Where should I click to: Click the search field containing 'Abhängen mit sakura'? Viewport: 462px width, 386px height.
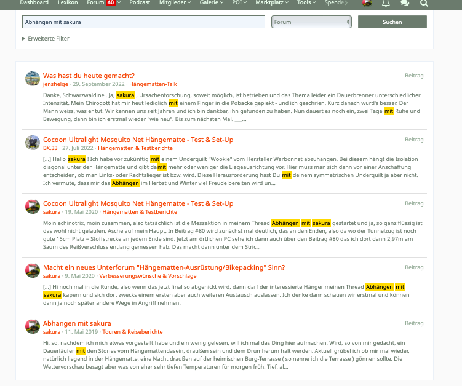[143, 22]
